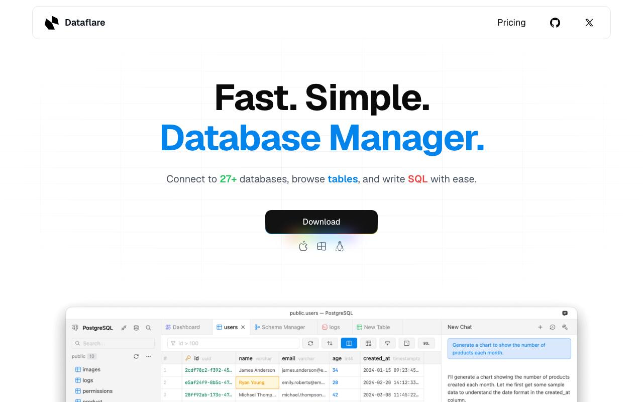Click the 'New Chat' panel title
The width and height of the screenshot is (643, 402).
pyautogui.click(x=460, y=327)
